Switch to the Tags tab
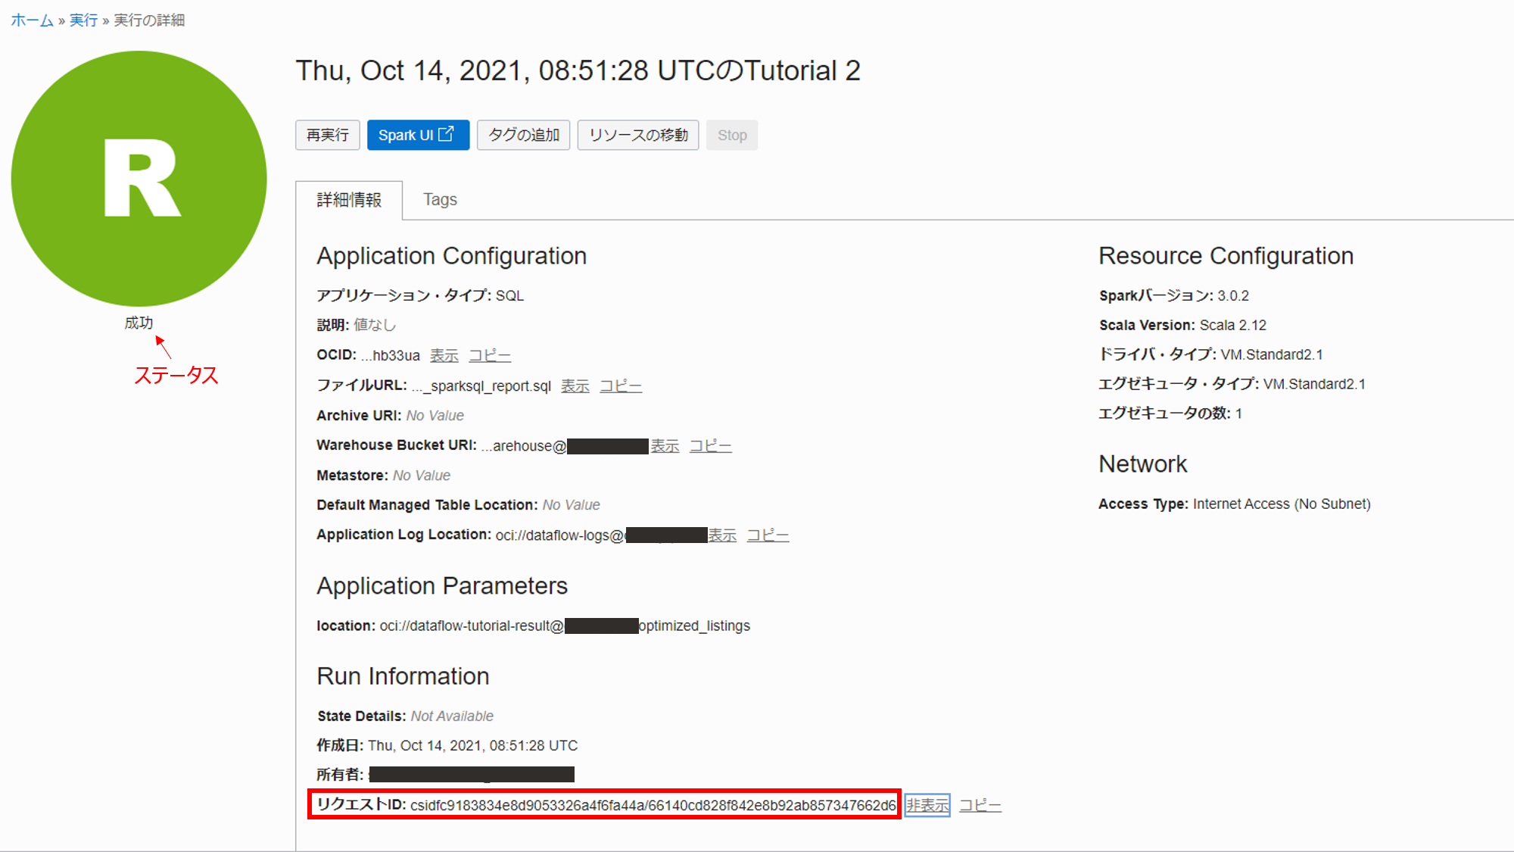1514x852 pixels. tap(440, 199)
